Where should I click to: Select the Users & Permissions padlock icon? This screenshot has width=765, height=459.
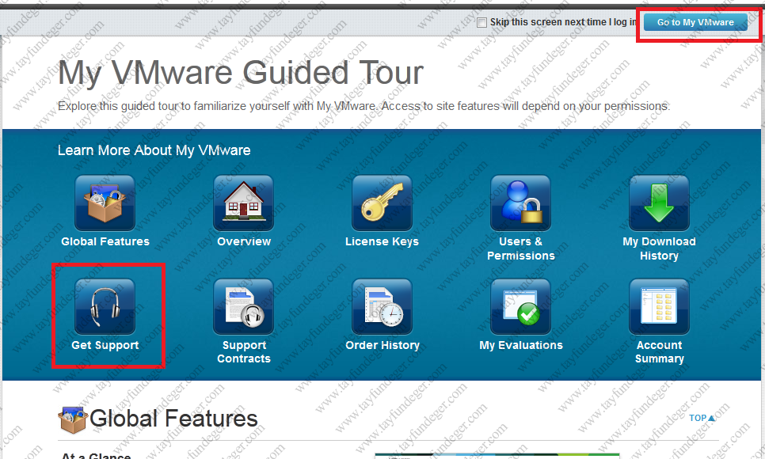click(520, 203)
